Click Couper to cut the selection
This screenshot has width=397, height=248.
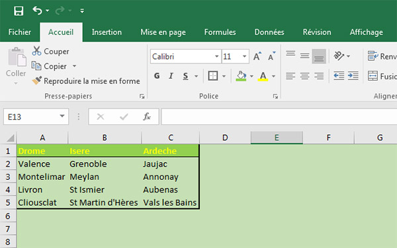pos(50,52)
